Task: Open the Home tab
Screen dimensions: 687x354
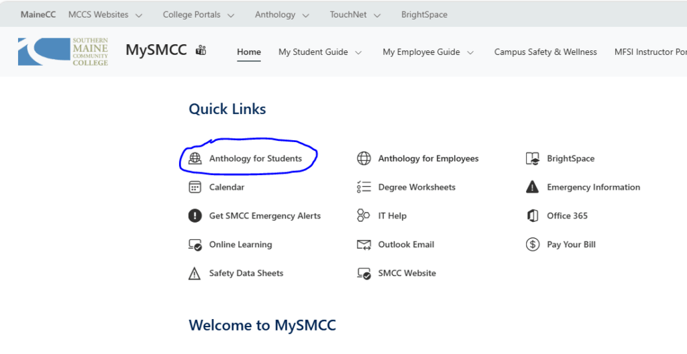Action: 249,52
